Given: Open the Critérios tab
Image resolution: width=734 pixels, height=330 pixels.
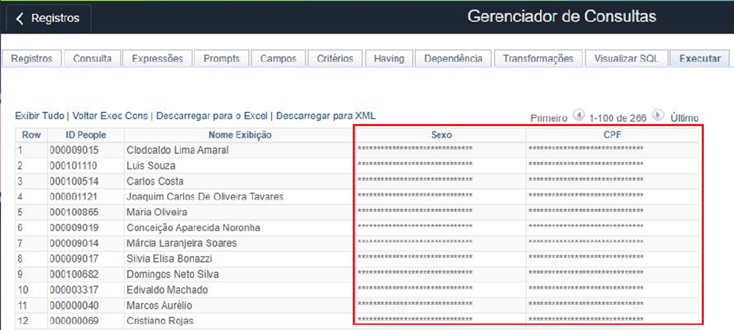Looking at the screenshot, I should point(334,59).
